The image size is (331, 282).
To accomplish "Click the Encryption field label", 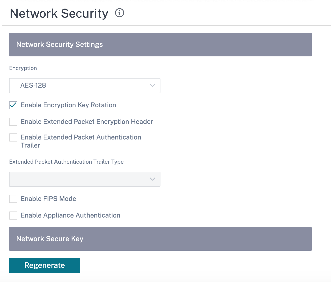I will [x=23, y=68].
